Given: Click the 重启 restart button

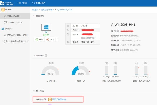Looking at the screenshot, I should [x=39, y=40].
